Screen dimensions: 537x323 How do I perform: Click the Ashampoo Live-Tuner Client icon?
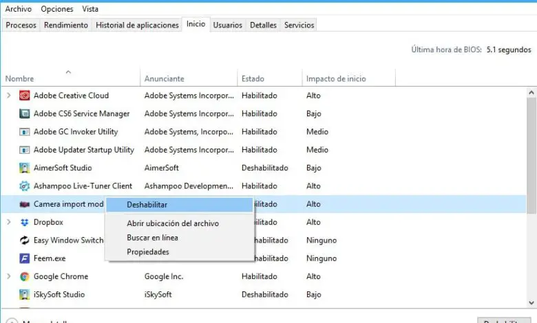click(x=25, y=186)
